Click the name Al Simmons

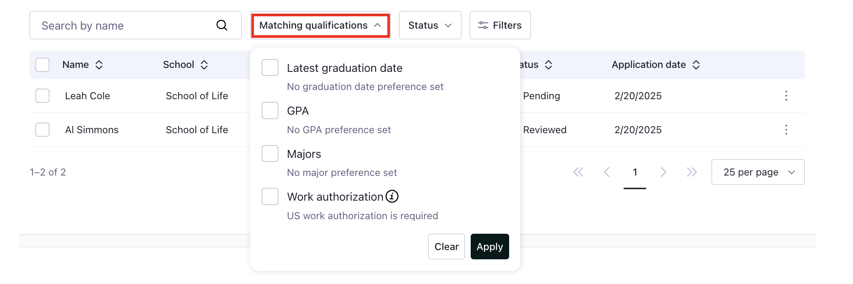pyautogui.click(x=92, y=130)
